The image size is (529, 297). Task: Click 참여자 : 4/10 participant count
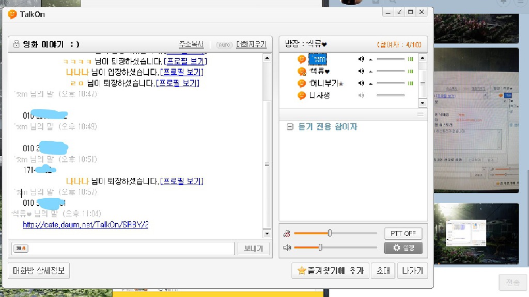[399, 44]
